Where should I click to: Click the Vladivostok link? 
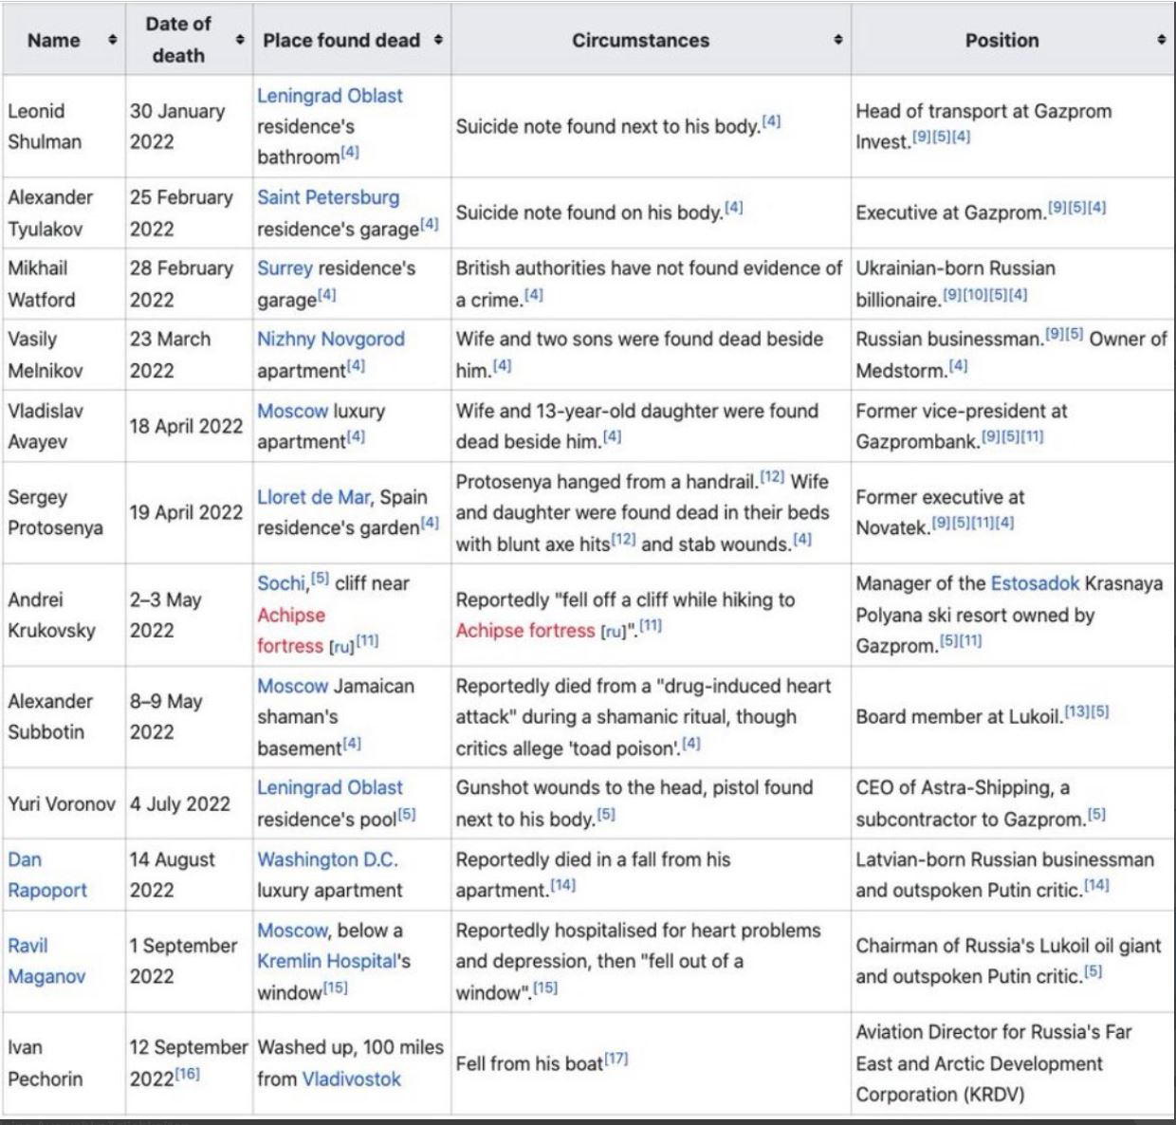tap(351, 1079)
